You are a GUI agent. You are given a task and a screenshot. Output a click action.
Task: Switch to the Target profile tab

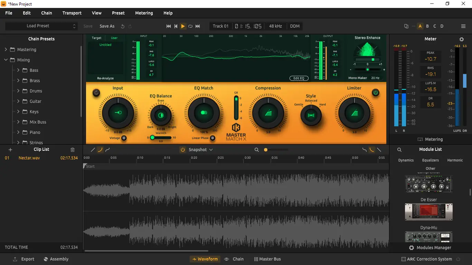tap(97, 38)
